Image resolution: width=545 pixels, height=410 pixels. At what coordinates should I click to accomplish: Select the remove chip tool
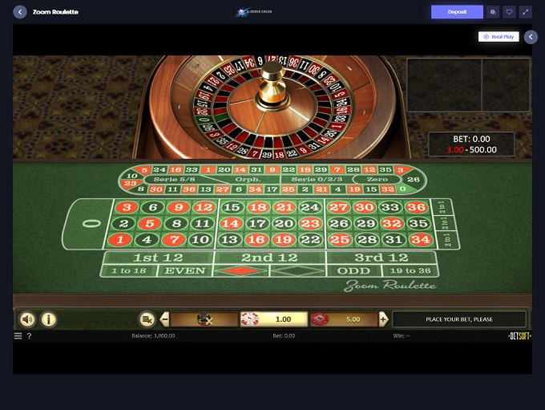204,319
